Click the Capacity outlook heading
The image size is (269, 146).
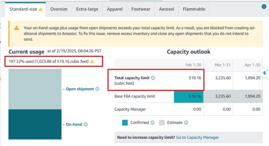point(189,52)
